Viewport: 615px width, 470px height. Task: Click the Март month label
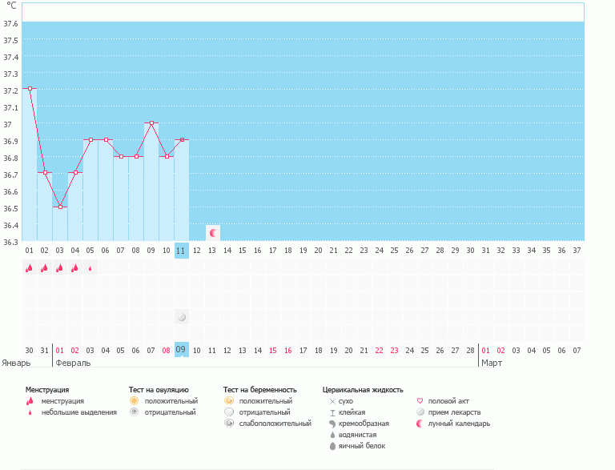coord(492,363)
